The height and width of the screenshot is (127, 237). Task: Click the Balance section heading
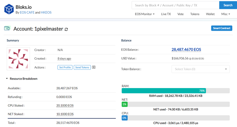[126, 40]
